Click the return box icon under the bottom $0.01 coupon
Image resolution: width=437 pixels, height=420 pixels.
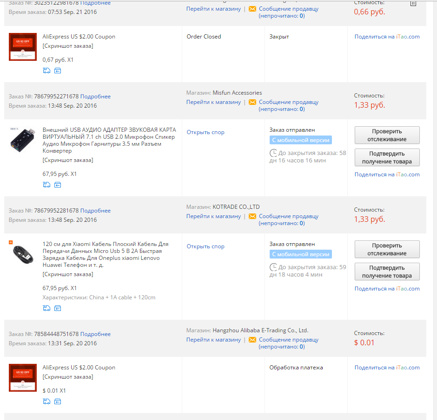point(58,401)
